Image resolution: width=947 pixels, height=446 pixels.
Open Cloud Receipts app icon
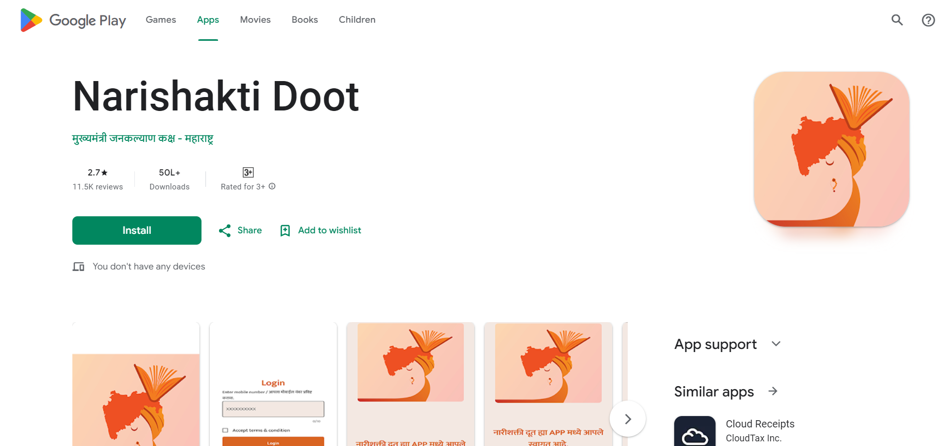[695, 432]
